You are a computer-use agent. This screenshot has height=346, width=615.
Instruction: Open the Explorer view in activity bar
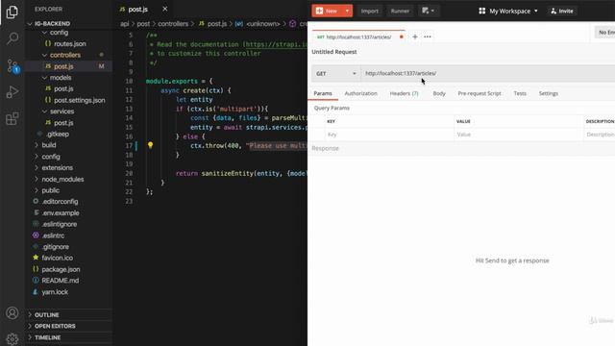12,12
